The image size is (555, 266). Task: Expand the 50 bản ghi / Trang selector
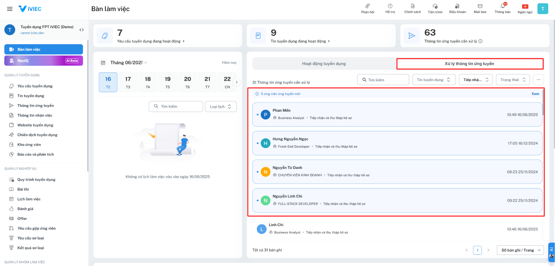(521, 250)
